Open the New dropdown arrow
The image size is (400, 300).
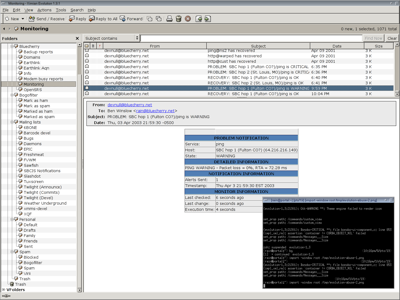tap(23, 19)
